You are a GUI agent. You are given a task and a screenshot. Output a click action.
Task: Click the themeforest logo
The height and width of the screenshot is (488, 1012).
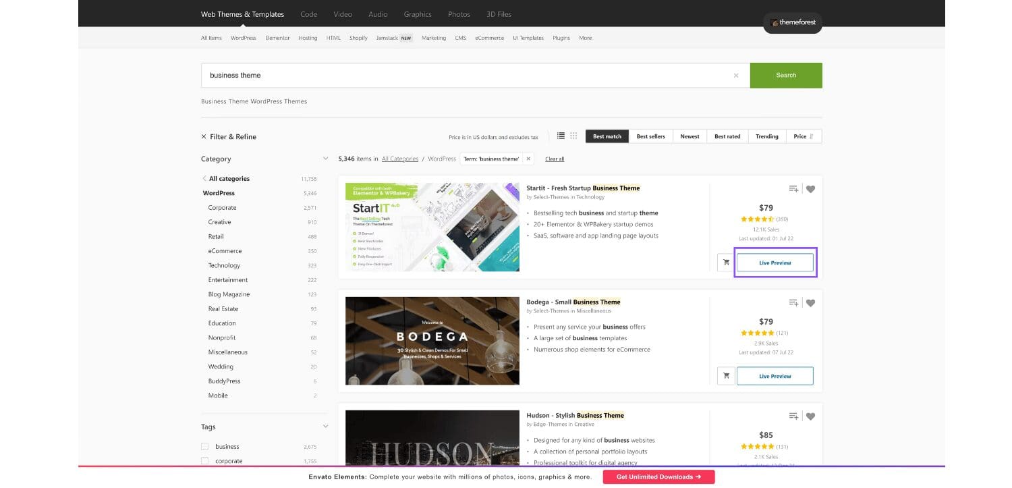793,22
